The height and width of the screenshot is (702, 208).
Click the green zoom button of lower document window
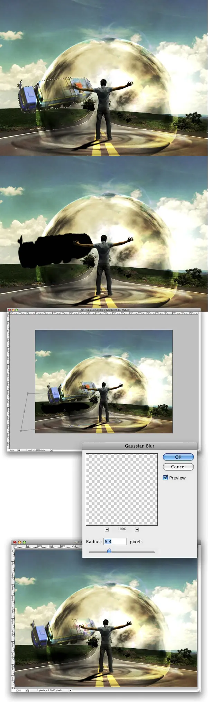pos(24,542)
